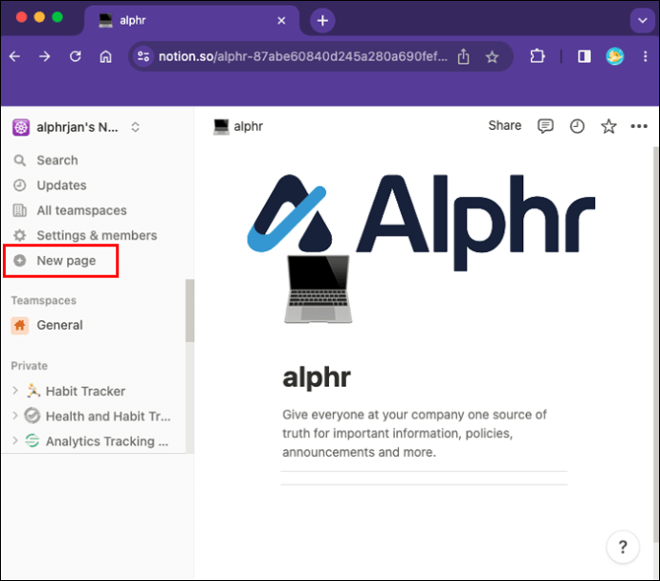Click the Private section header
Image resolution: width=660 pixels, height=581 pixels.
(30, 366)
